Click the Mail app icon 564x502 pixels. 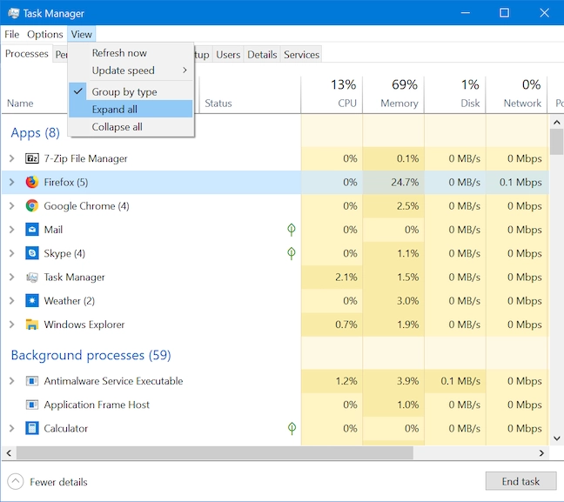[x=32, y=230]
